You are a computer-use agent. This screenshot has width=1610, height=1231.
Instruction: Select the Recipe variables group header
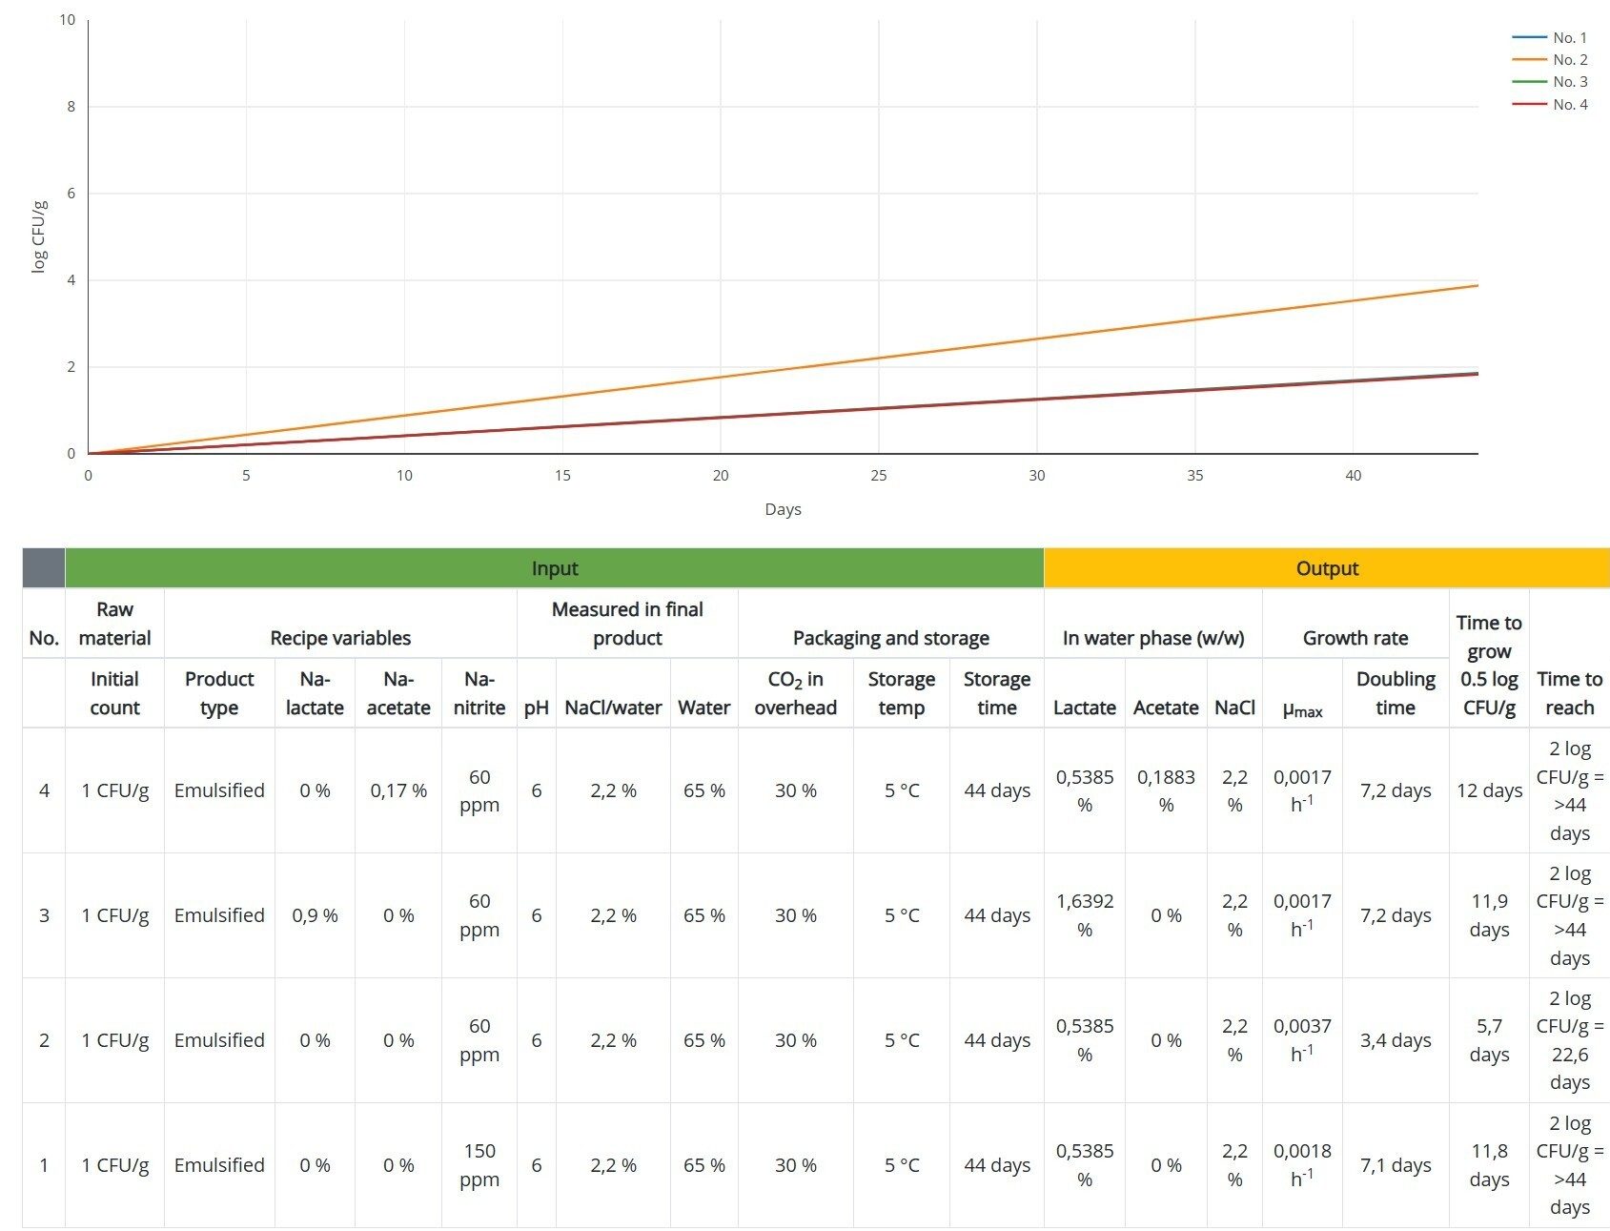coord(340,638)
